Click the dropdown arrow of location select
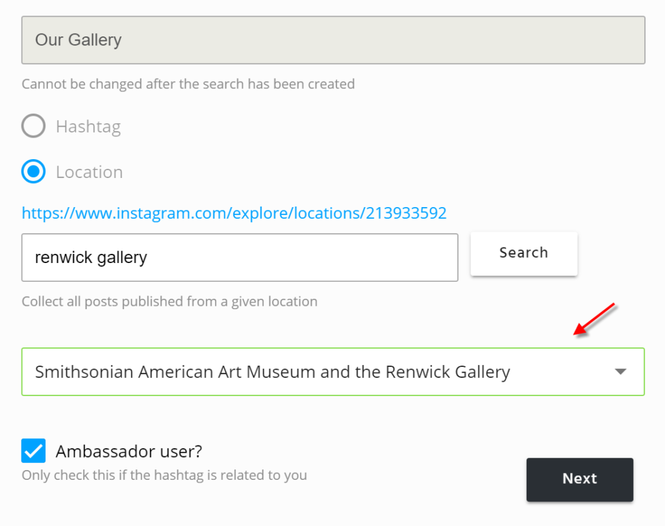Viewport: 665px width, 526px height. pyautogui.click(x=620, y=372)
